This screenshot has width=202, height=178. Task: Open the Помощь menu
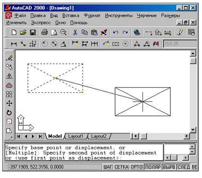pos(79,22)
